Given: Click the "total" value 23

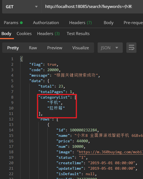Looking at the screenshot, I should (61, 86).
